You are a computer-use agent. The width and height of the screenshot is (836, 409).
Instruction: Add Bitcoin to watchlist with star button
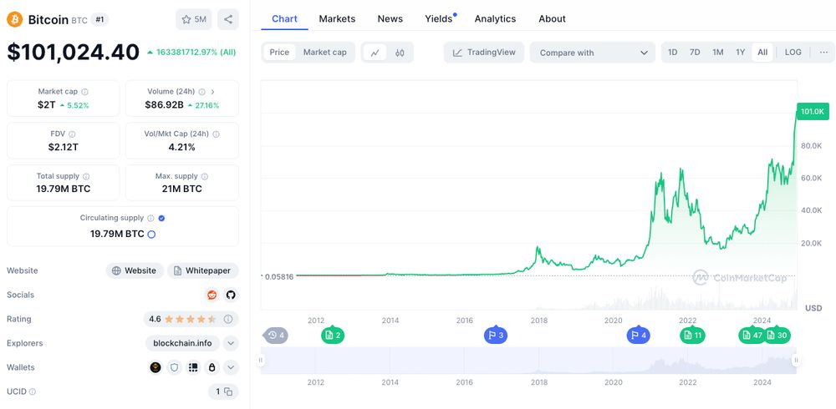tap(194, 20)
